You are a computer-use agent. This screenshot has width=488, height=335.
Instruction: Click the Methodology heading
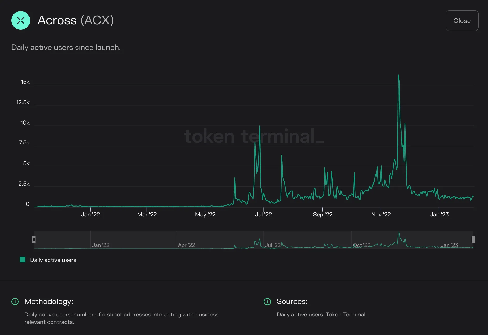coord(49,301)
